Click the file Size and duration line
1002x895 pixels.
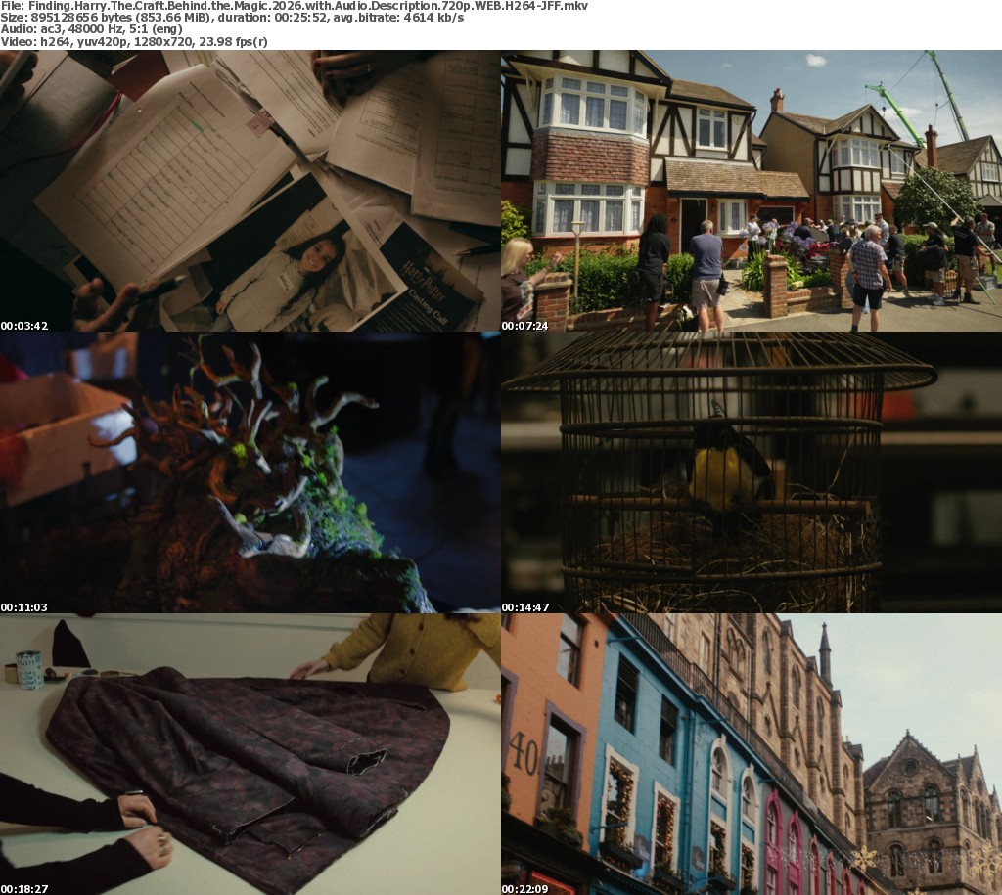pyautogui.click(x=232, y=18)
